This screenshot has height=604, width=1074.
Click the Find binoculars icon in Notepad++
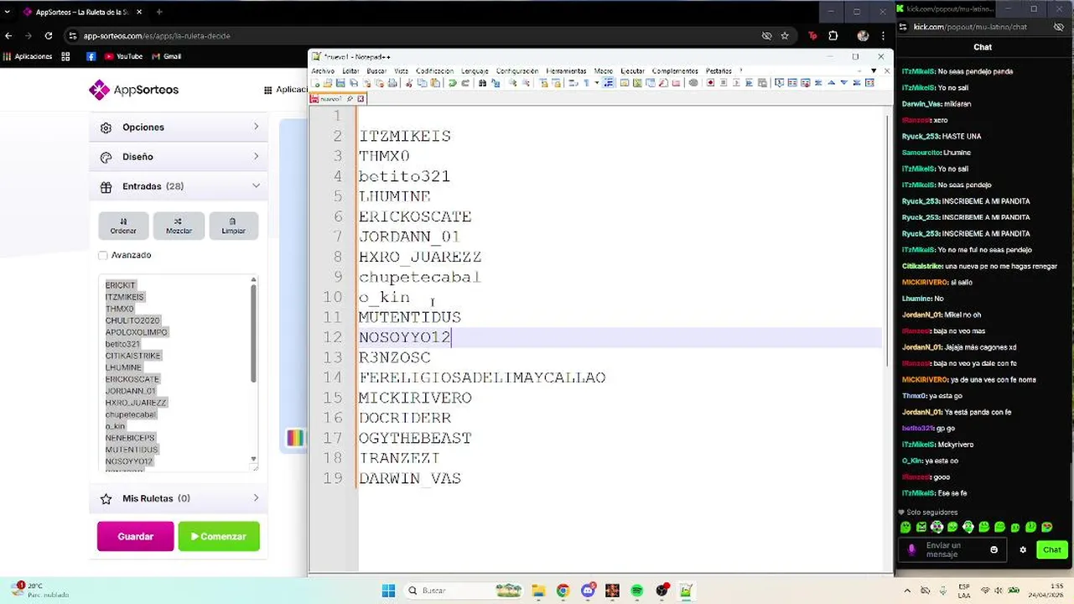coord(482,83)
